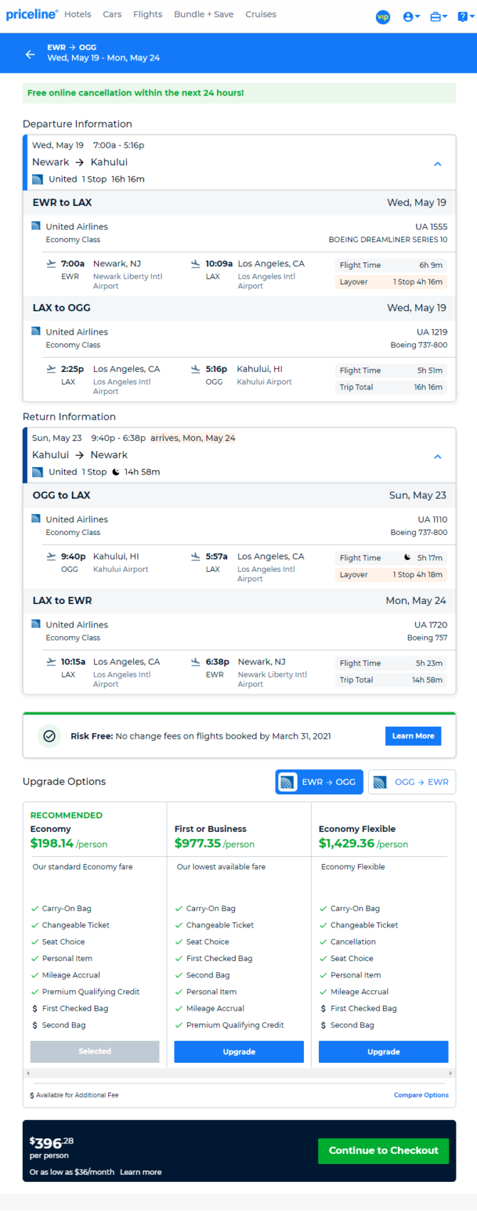Open the VIP badge icon
477x1211 pixels.
click(x=383, y=16)
